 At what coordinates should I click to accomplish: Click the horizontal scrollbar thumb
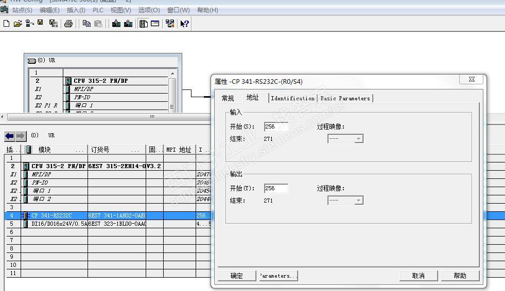[x=152, y=117]
